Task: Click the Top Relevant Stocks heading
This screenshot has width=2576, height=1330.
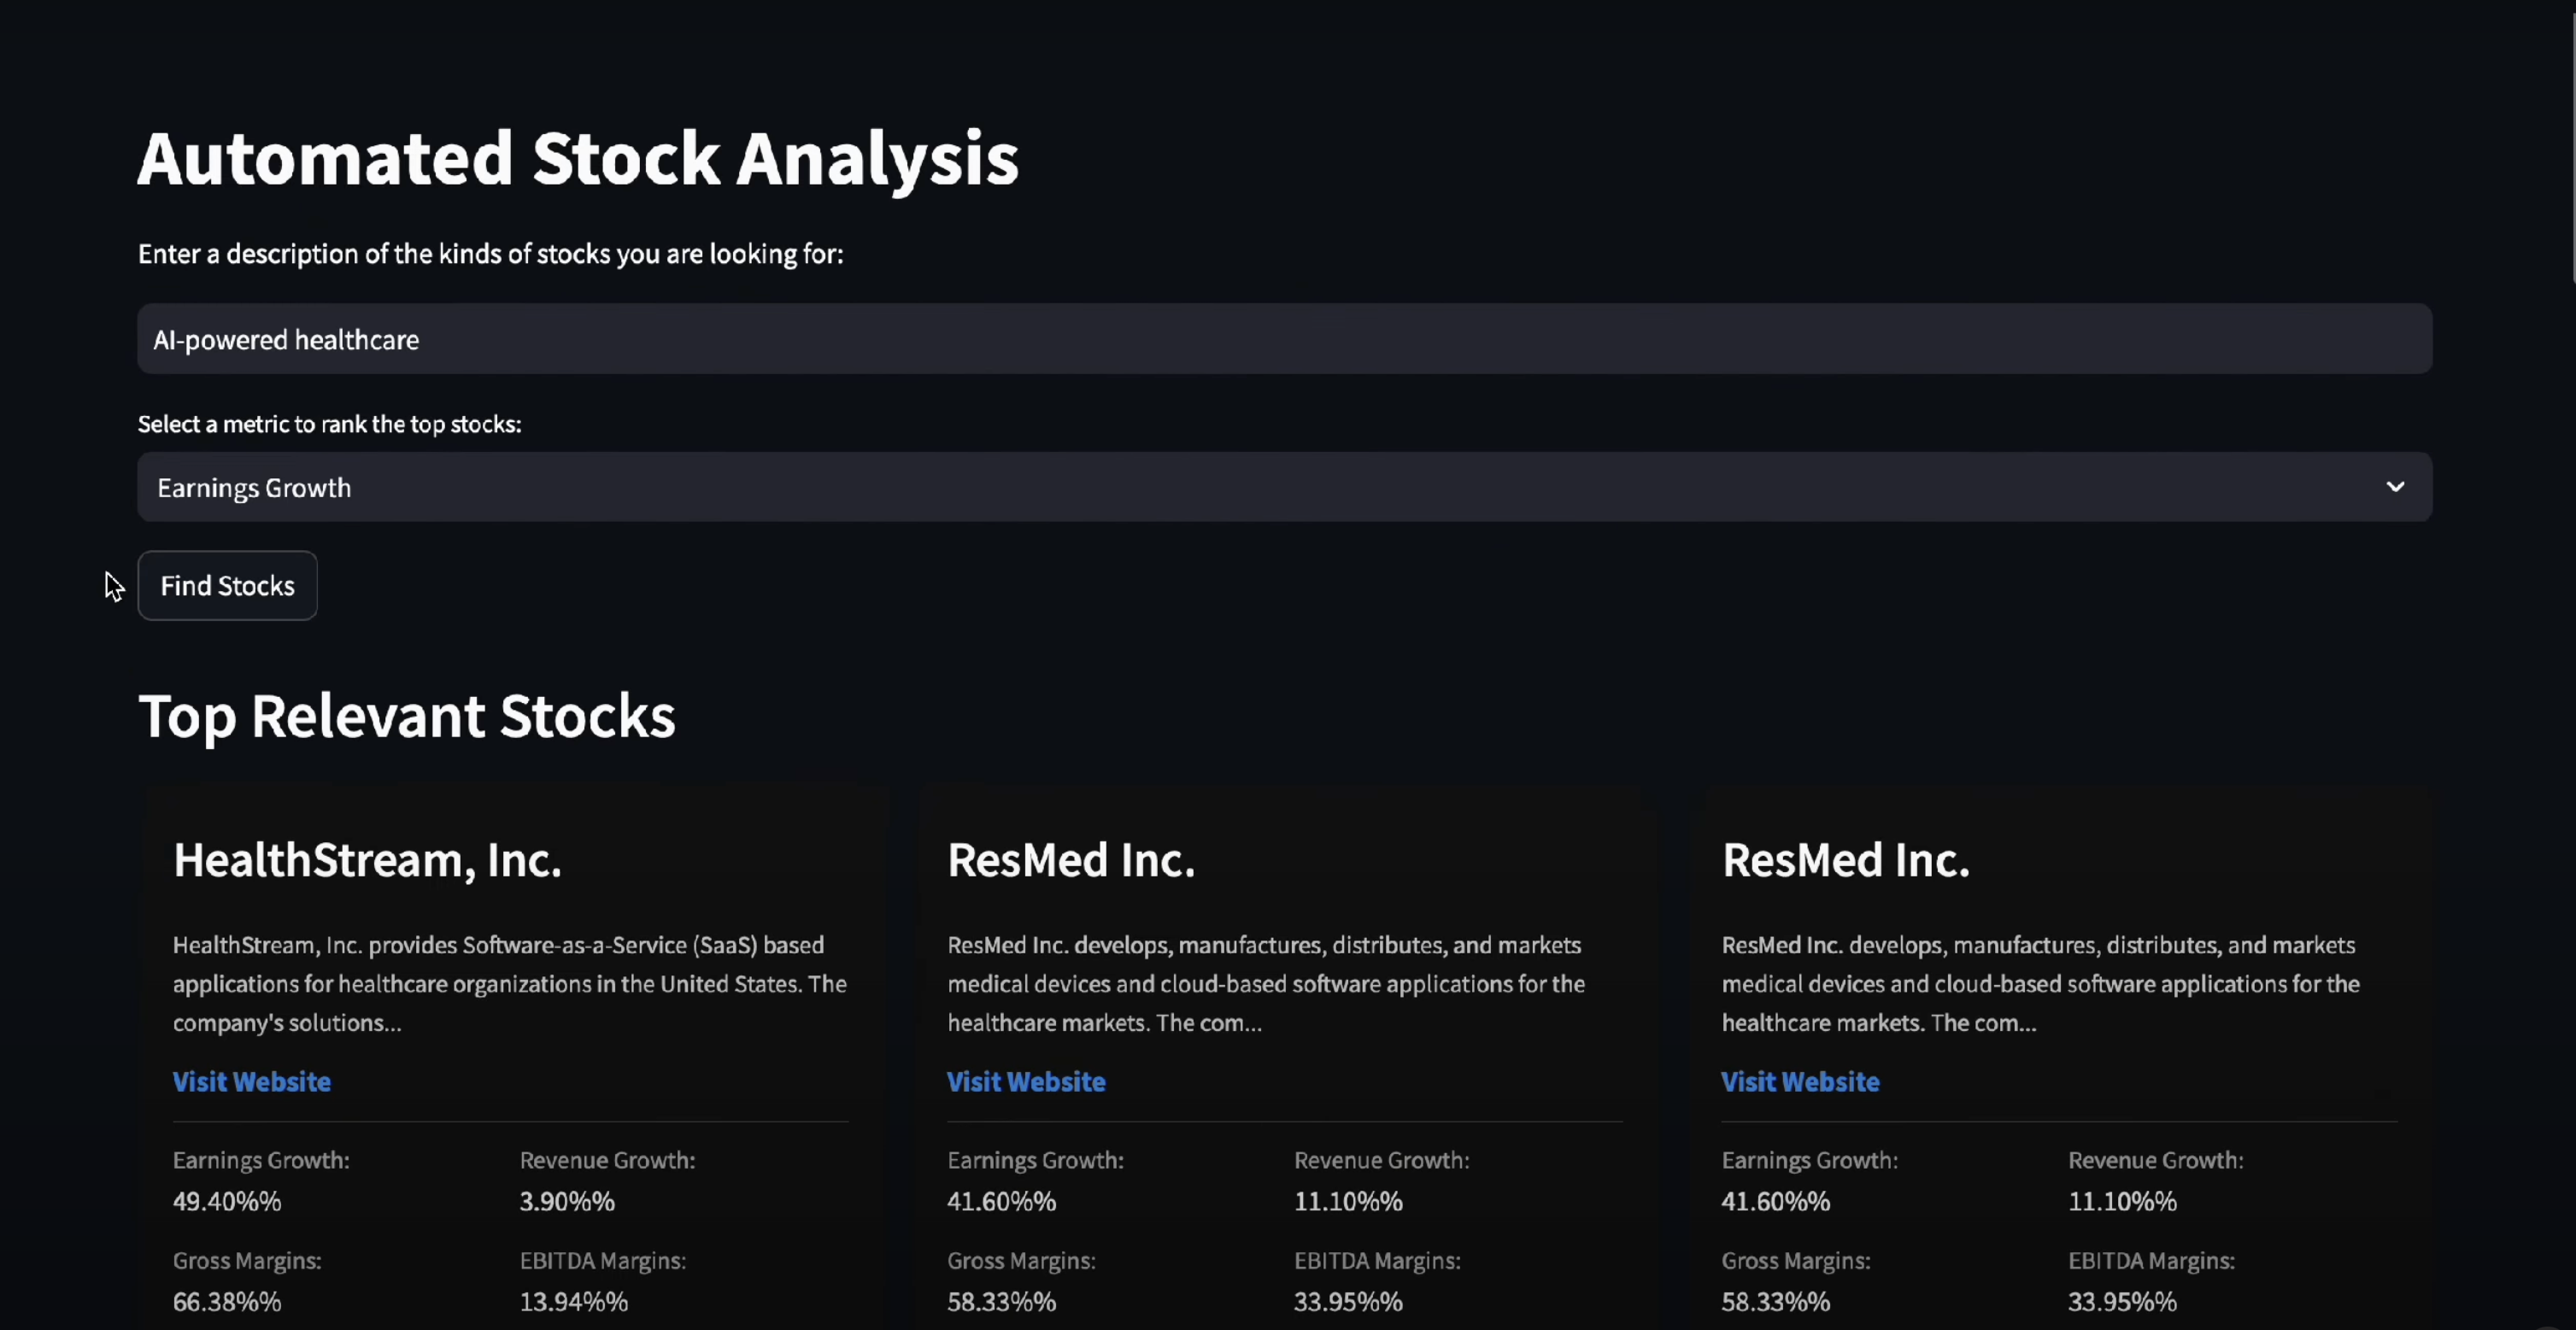Action: (407, 716)
